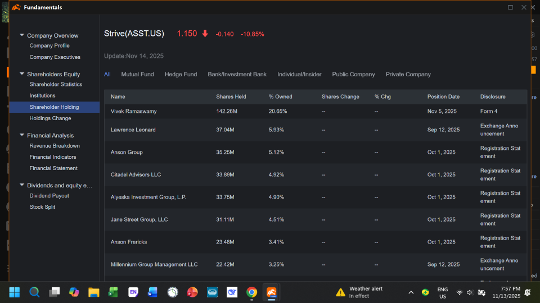
Task: Open Holdings Change page
Action: coord(50,118)
